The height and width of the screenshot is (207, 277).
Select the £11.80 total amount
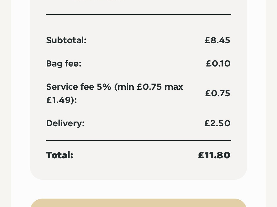pyautogui.click(x=214, y=155)
